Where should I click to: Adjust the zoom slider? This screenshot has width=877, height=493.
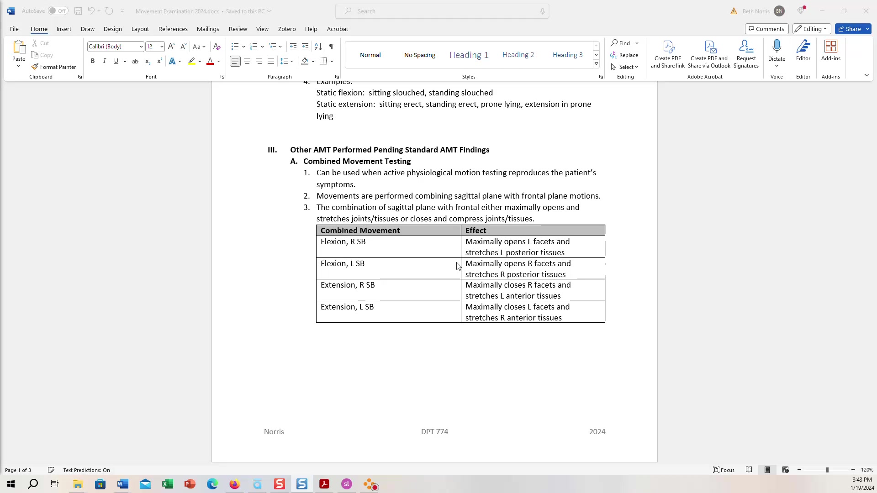click(x=827, y=470)
